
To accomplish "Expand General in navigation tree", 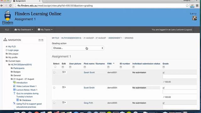I will tap(12, 75).
